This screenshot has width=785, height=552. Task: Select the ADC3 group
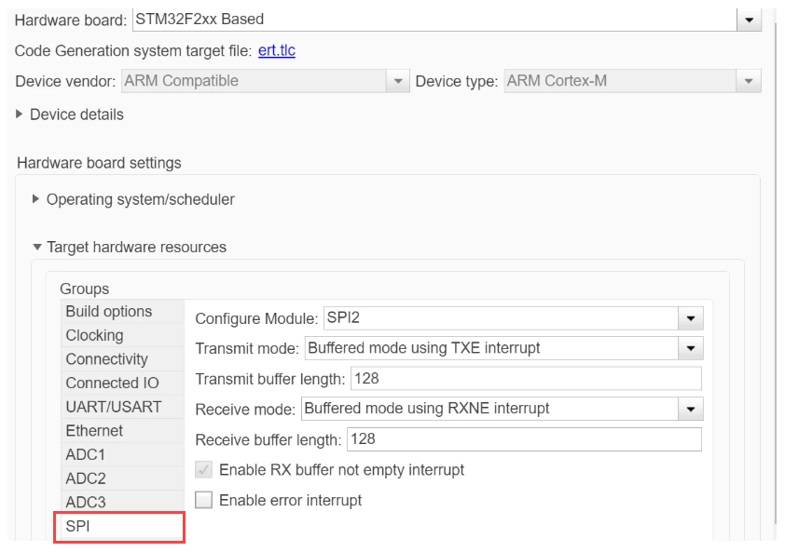pyautogui.click(x=86, y=503)
